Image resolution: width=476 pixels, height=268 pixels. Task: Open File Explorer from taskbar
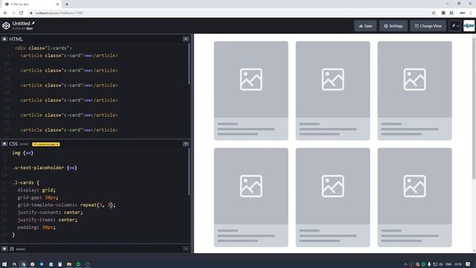click(69, 264)
